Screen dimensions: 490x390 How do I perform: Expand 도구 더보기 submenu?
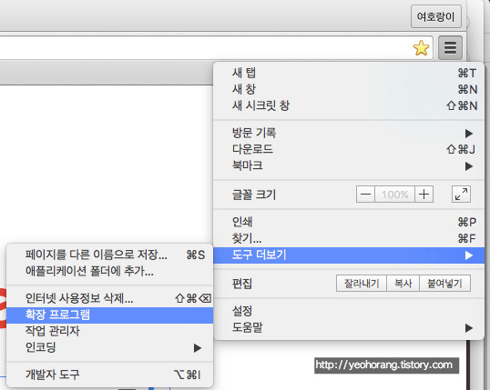349,255
